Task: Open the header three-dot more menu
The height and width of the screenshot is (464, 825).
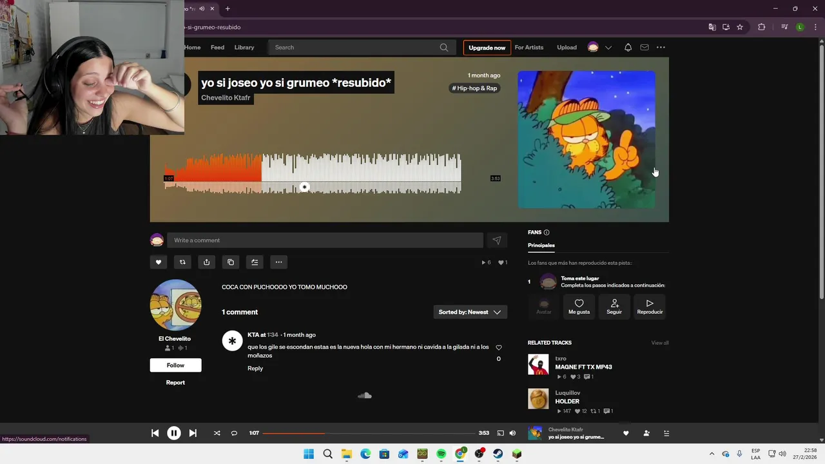Action: (661, 47)
